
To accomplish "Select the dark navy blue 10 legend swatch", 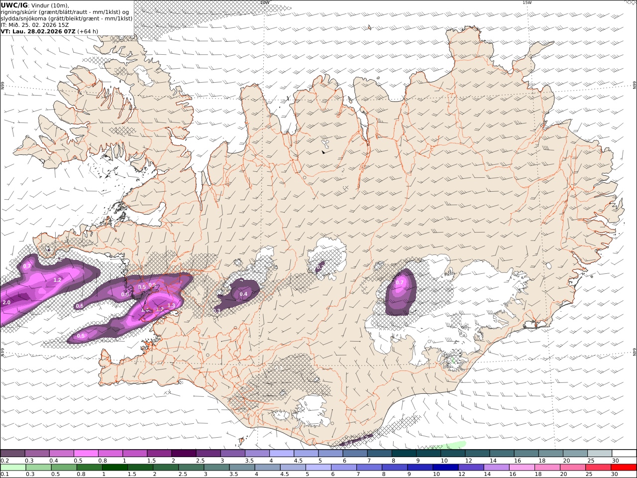I will [445, 468].
